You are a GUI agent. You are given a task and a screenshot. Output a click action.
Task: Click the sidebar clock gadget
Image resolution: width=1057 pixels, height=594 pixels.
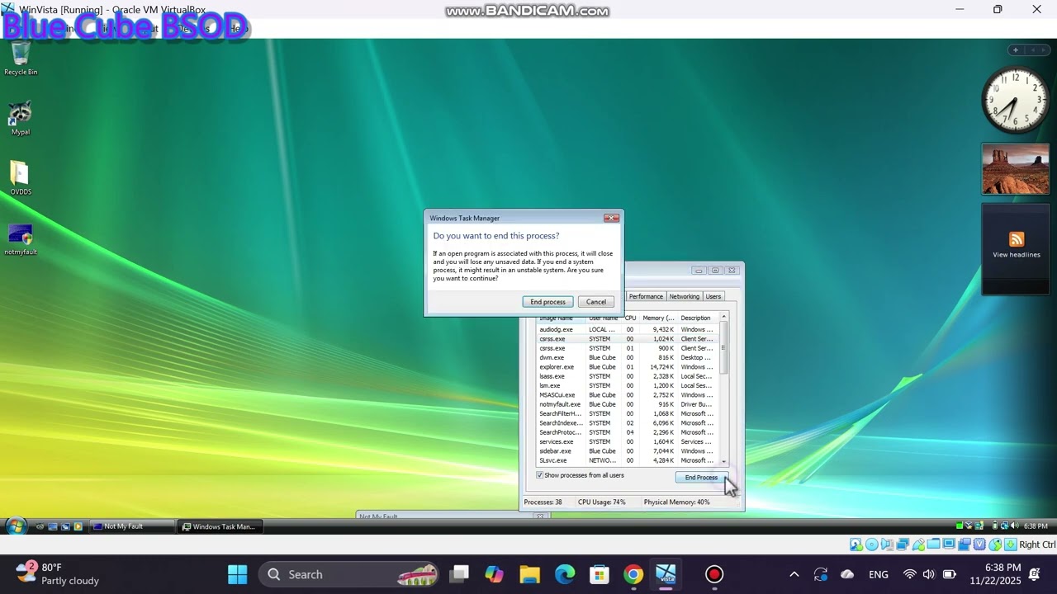pos(1015,101)
